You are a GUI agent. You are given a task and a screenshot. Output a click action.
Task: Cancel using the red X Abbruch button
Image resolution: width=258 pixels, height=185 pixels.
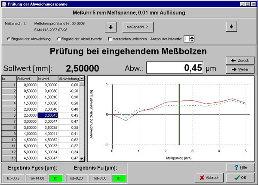(x=209, y=178)
